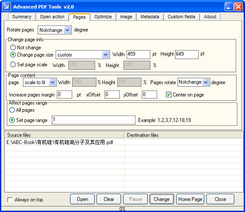
Task: Click the 0% progress bar
Action: click(x=122, y=209)
